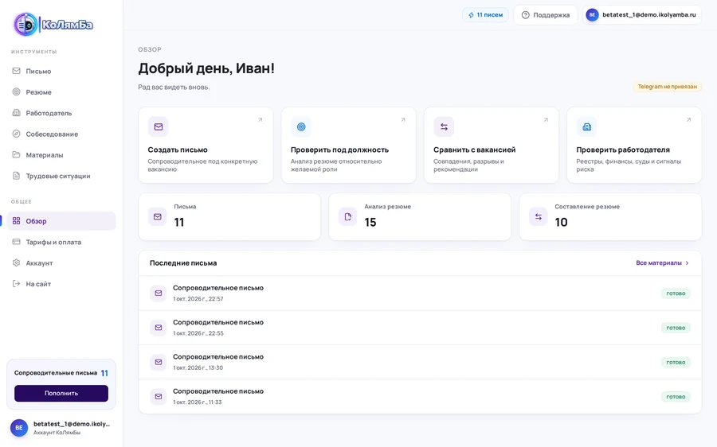Click Письма count value 11
The width and height of the screenshot is (717, 447).
(x=178, y=223)
